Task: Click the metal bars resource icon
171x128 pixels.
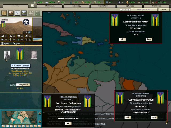Action: pyautogui.click(x=47, y=2)
